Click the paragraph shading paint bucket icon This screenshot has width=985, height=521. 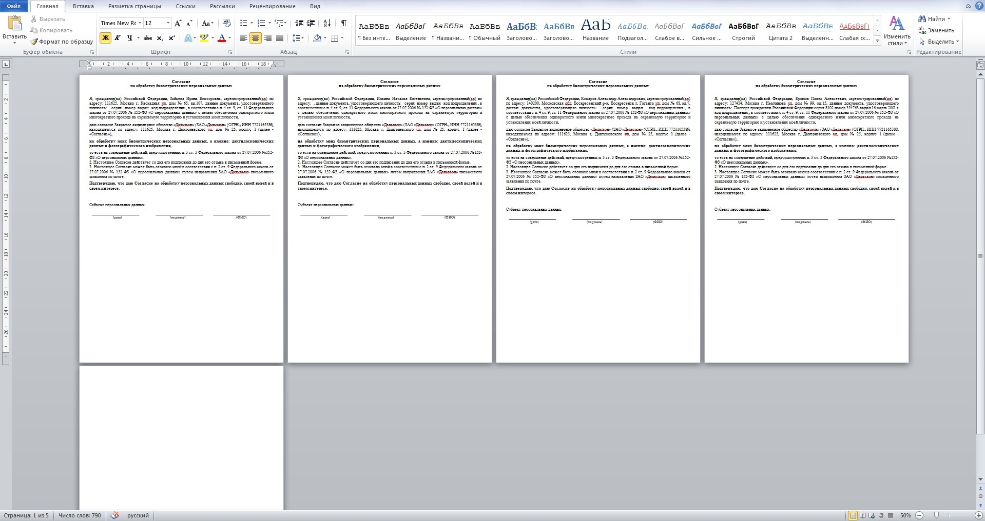[317, 38]
